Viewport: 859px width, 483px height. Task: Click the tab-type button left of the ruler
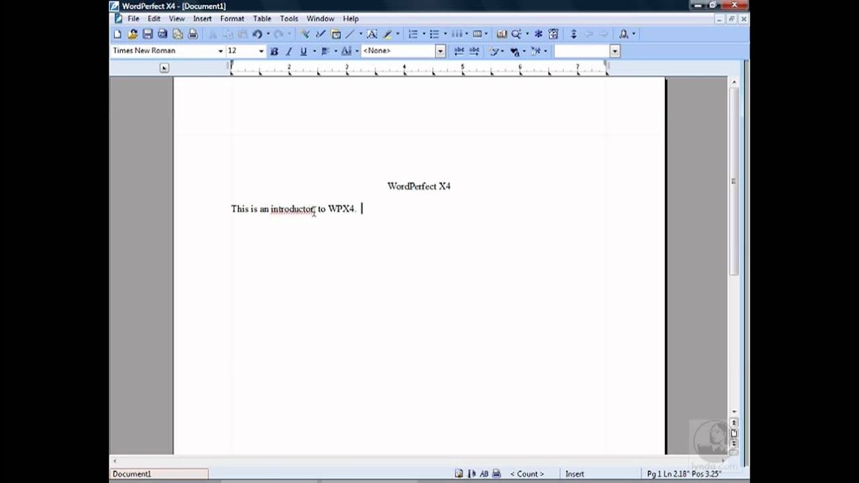click(x=164, y=68)
